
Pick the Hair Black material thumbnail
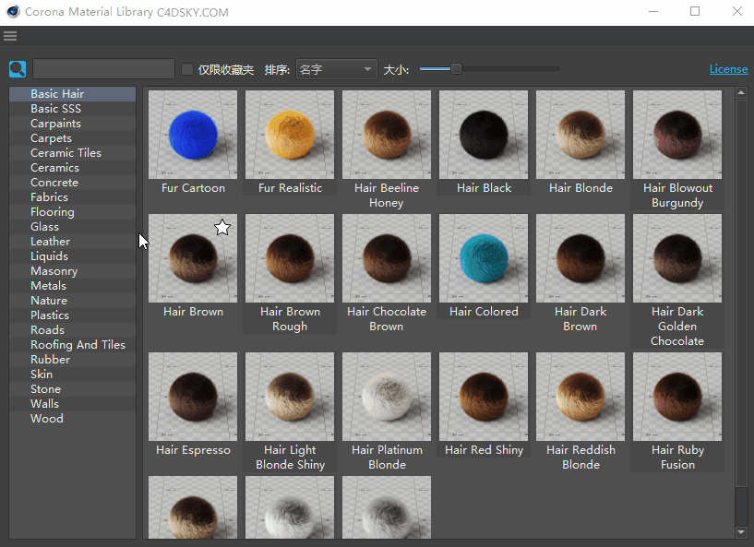point(484,135)
